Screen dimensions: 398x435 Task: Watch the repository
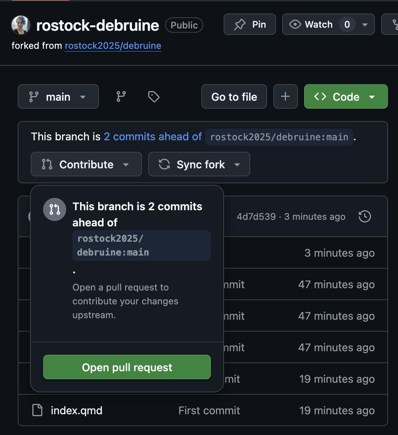coord(312,25)
